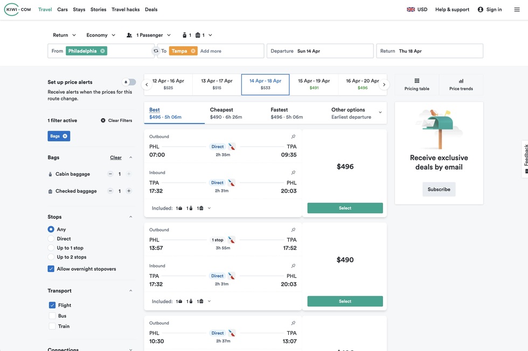Viewport: 528px width, 351px height.
Task: Click the Kiwi.com logo
Action: tap(18, 10)
